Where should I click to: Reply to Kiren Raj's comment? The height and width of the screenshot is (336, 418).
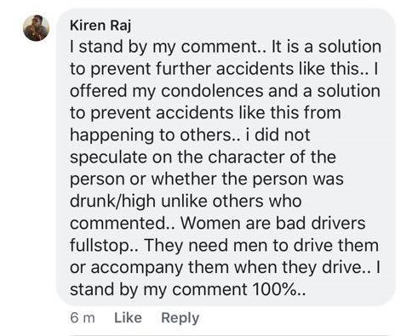coord(180,318)
